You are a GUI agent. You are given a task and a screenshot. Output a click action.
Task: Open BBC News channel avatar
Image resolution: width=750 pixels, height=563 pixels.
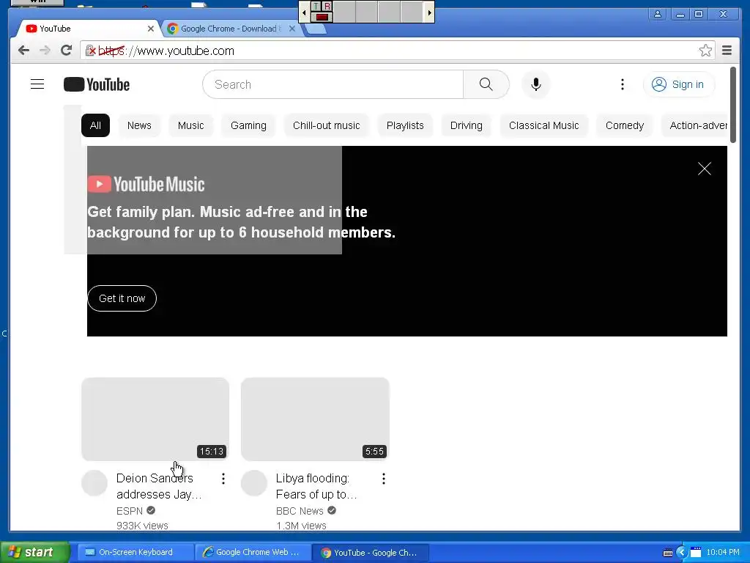point(254,483)
